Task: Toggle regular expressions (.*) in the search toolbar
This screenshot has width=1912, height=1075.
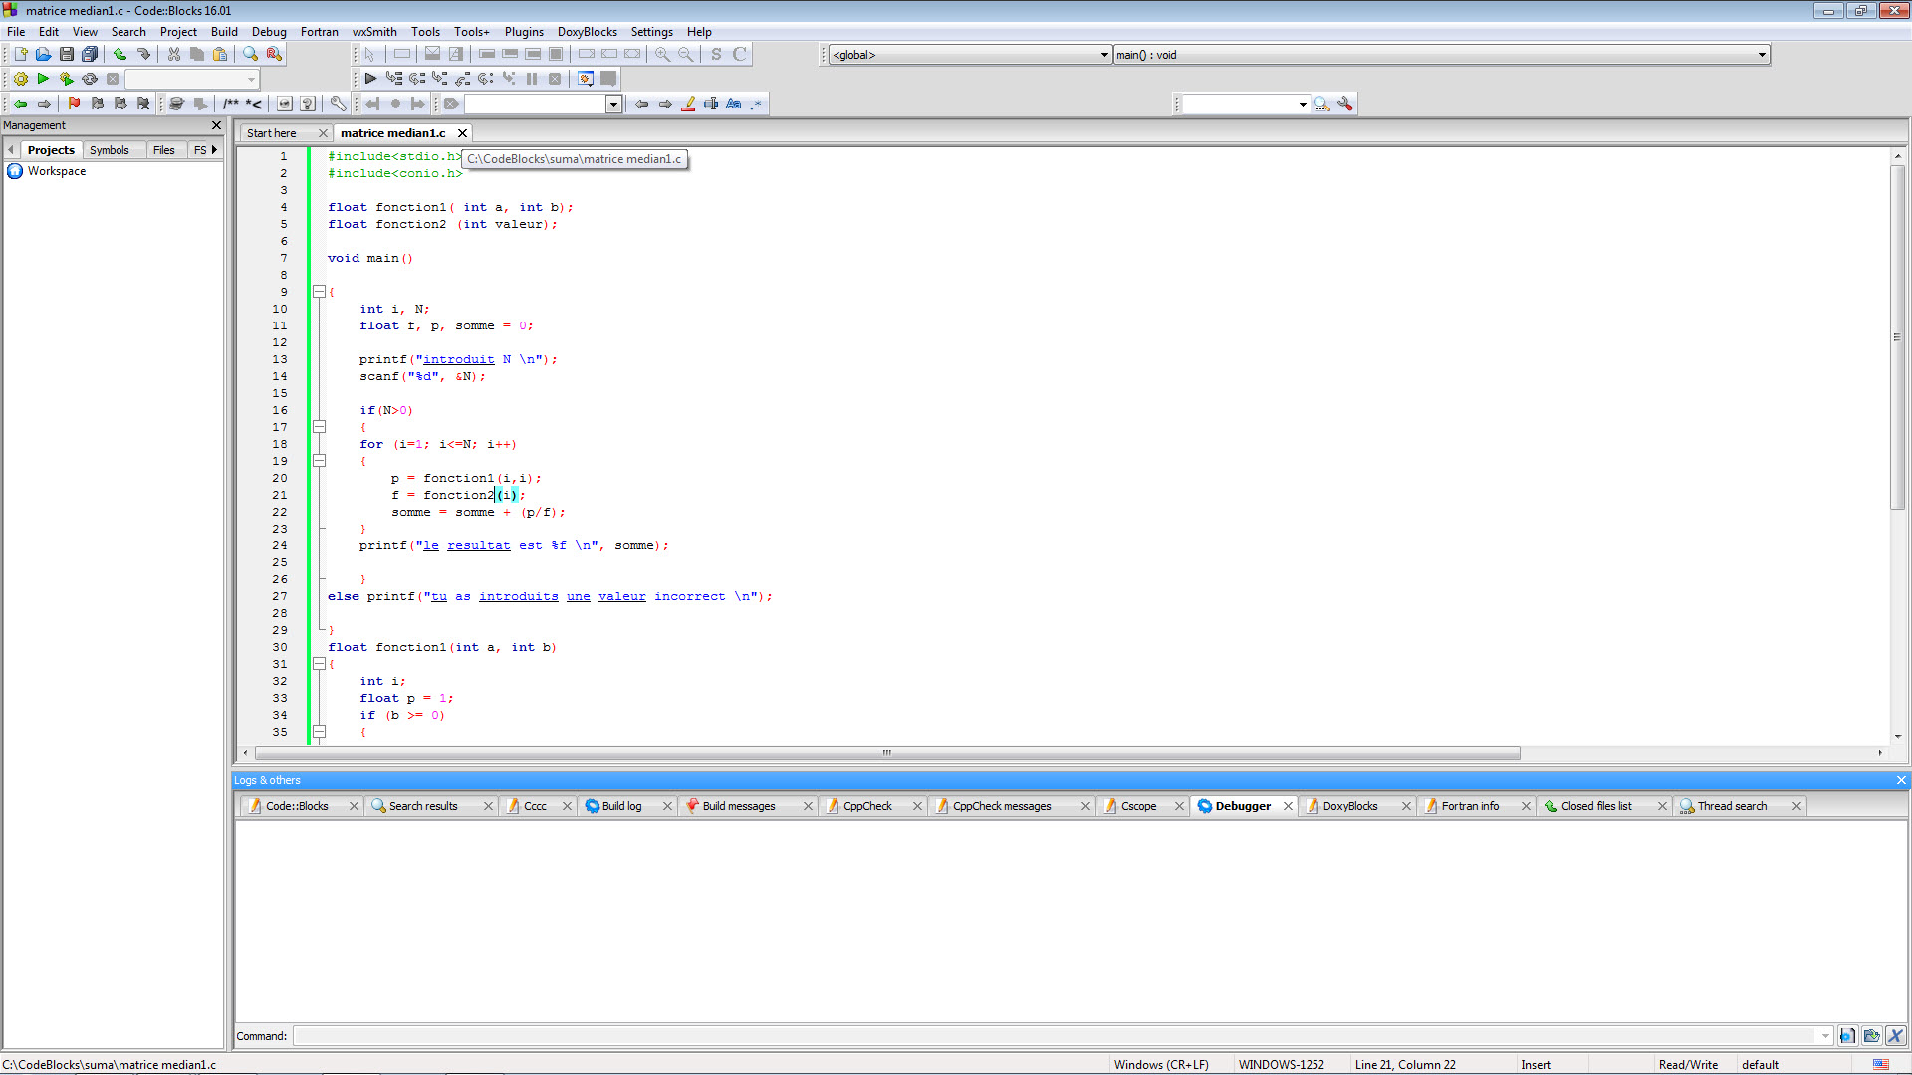Action: (757, 103)
